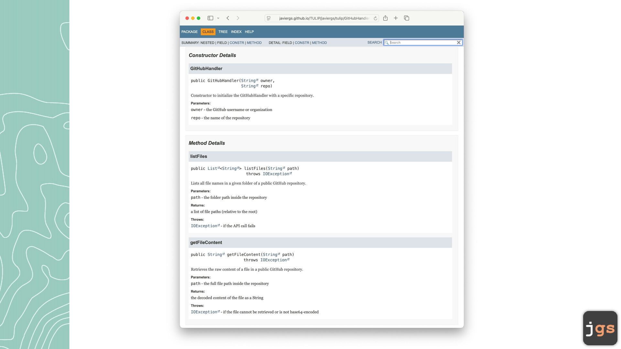Open IOException link in listFiles throws clause
621x349 pixels.
(277, 174)
